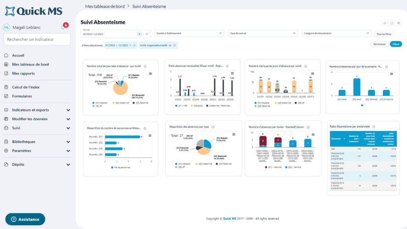
Task: Open the notifications bell with badge 6
Action: pyautogui.click(x=63, y=27)
